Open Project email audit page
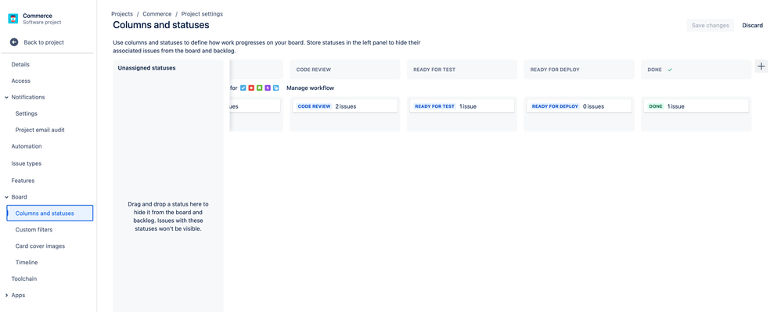Viewport: 781px width, 312px height. [x=40, y=130]
